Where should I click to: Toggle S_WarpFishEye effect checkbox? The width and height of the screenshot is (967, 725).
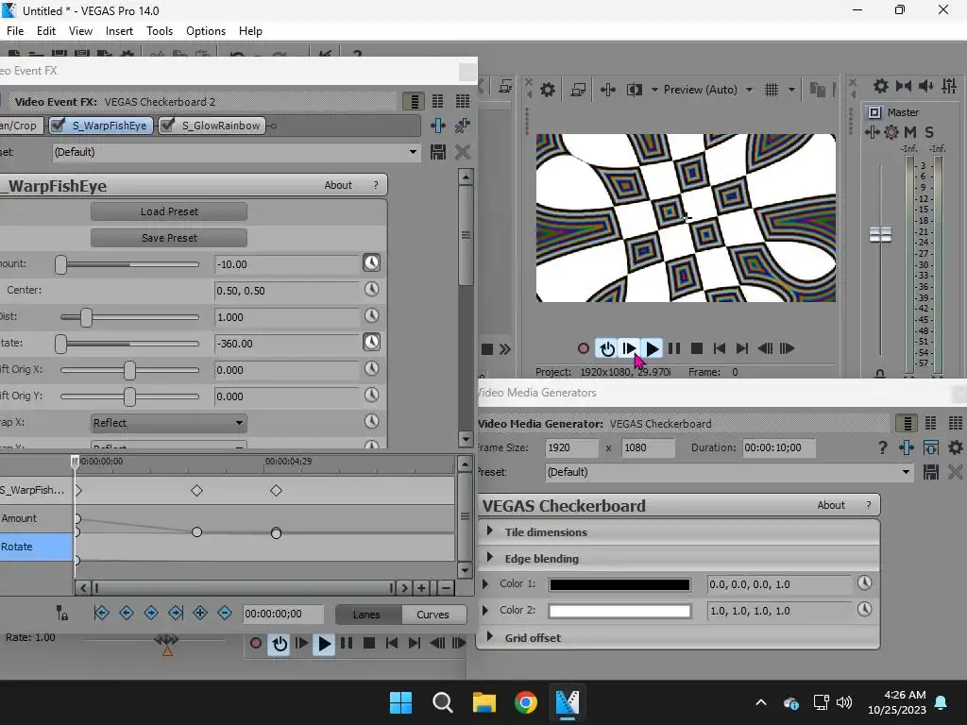tap(58, 126)
